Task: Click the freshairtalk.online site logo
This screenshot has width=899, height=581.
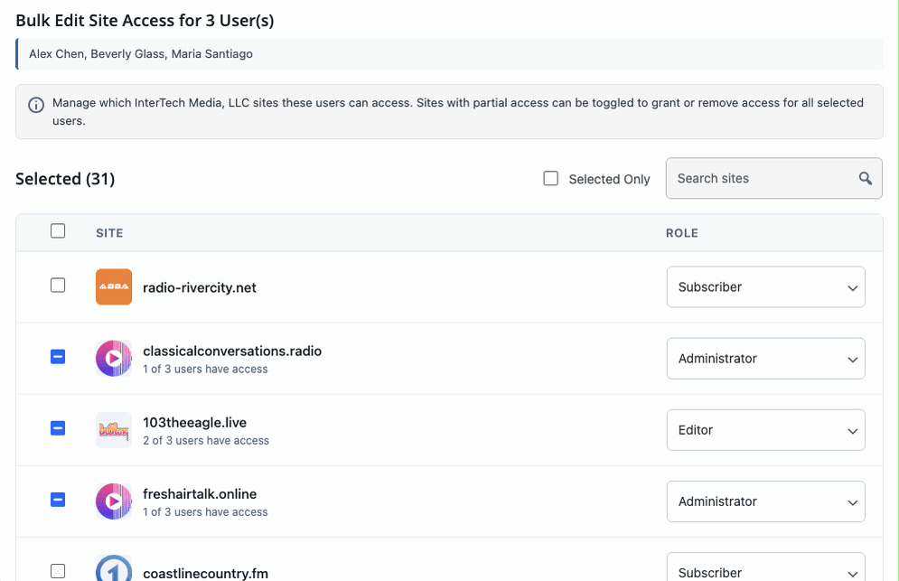Action: point(114,501)
